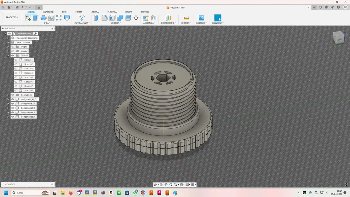Open the MODIFICA dropdown menu
350x197 pixels.
(116, 23)
